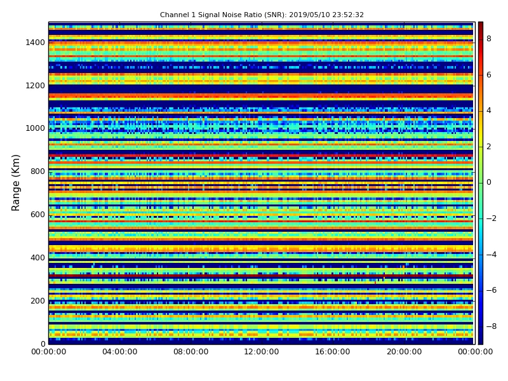Click the 1400 range tick label
Viewport: 508px width, 381px height.
[x=36, y=43]
